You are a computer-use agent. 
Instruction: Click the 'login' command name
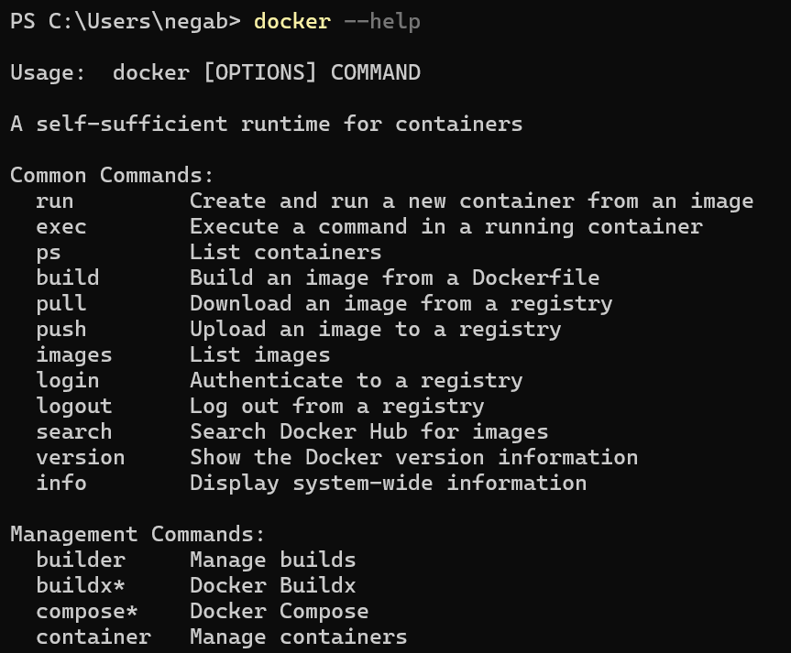tap(68, 381)
